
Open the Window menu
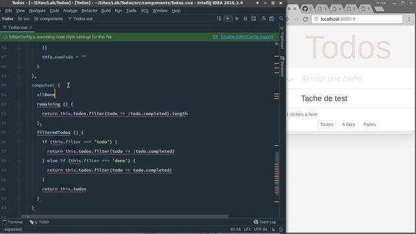pyautogui.click(x=160, y=10)
